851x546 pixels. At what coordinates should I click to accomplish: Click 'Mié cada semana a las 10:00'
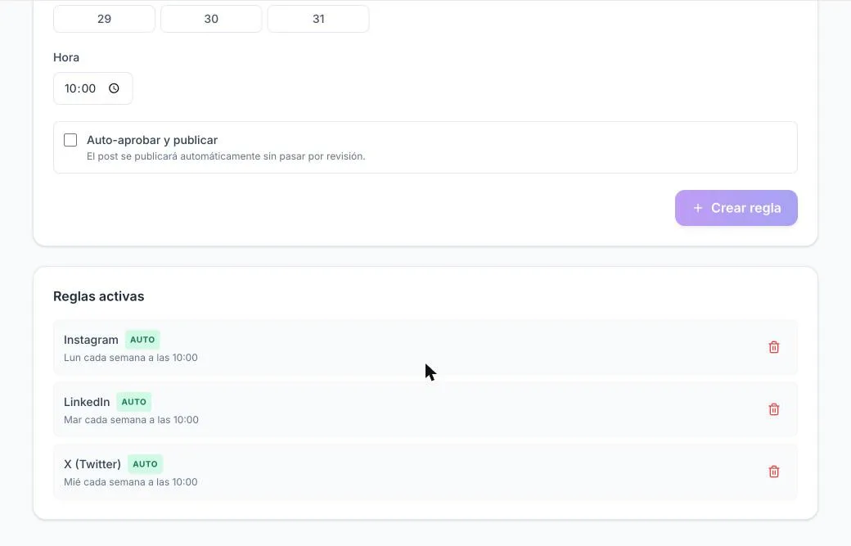tap(131, 482)
